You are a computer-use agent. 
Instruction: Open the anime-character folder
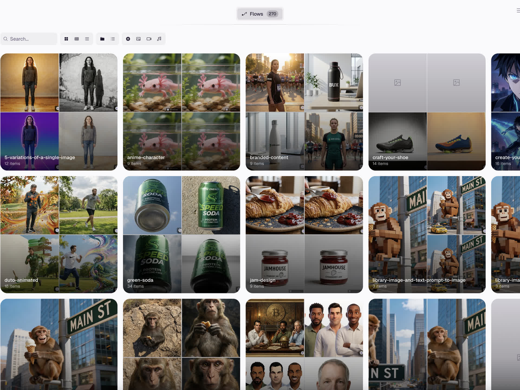(181, 112)
